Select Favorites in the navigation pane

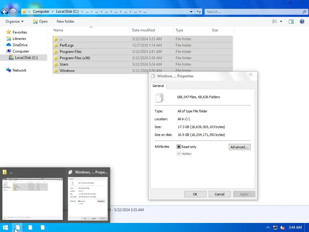click(x=20, y=32)
